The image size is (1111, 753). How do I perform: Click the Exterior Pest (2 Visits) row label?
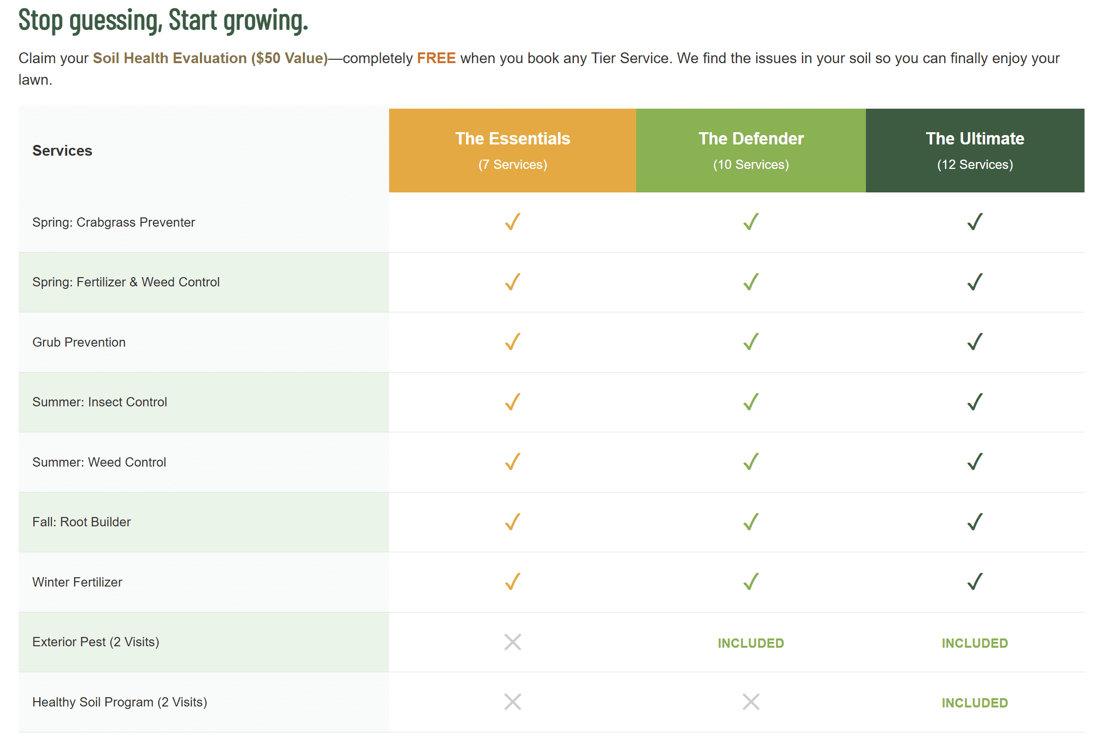96,642
